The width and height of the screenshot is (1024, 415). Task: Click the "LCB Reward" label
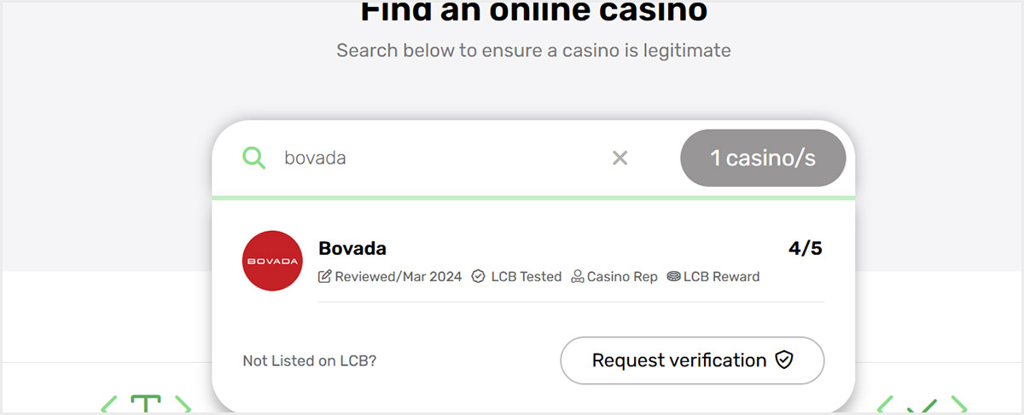721,276
